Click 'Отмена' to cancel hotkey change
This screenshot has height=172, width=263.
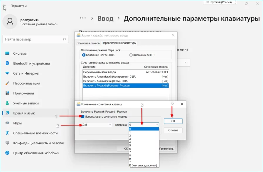(173, 130)
